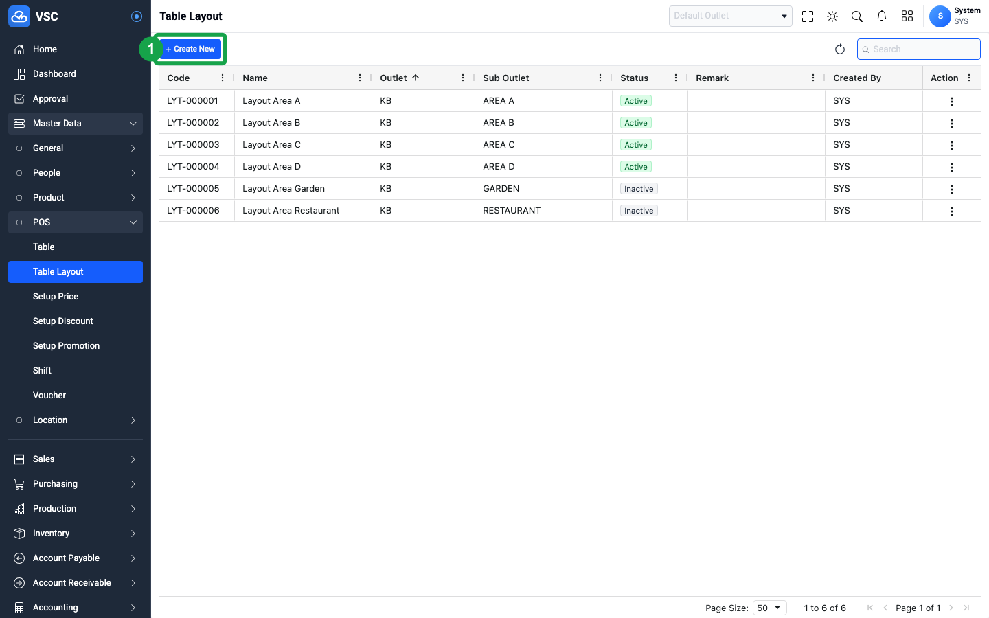989x618 pixels.
Task: Open Setup Price page
Action: click(76, 297)
